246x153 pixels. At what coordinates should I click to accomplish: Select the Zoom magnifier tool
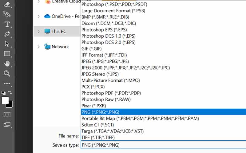(7, 73)
